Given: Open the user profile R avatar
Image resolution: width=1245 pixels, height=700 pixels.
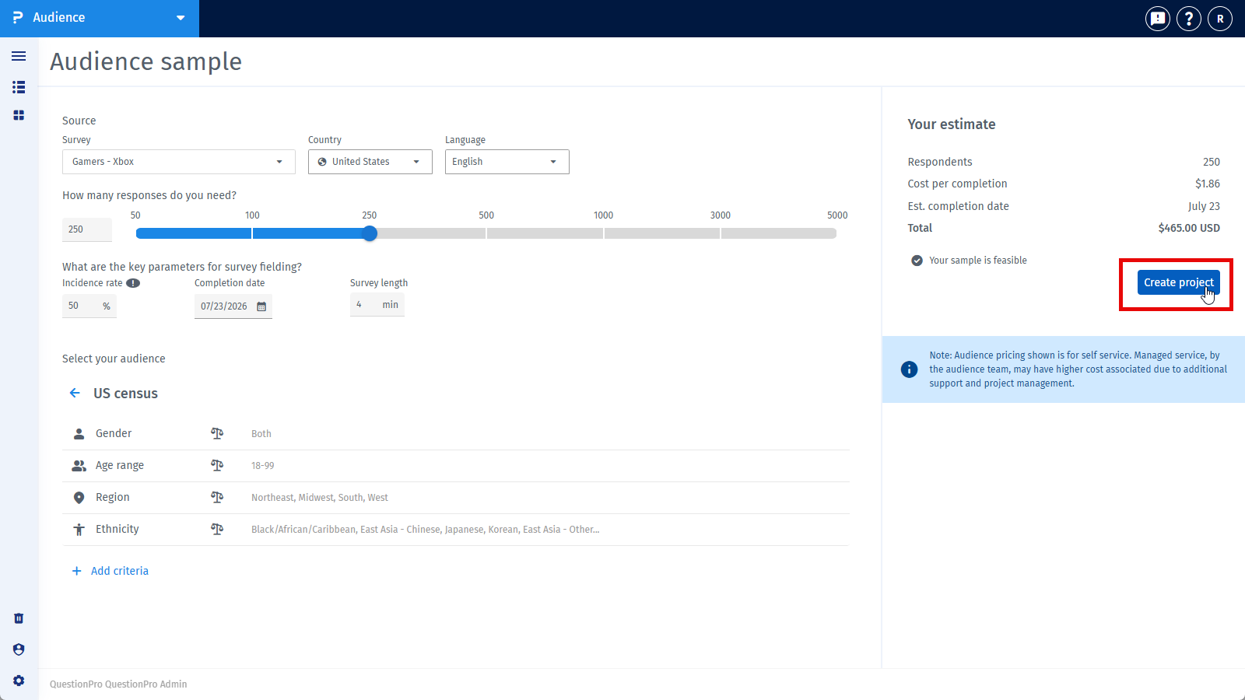Looking at the screenshot, I should (1220, 18).
